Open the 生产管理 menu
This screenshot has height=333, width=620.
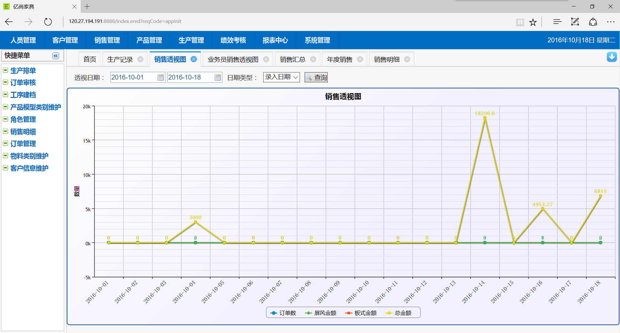[191, 40]
